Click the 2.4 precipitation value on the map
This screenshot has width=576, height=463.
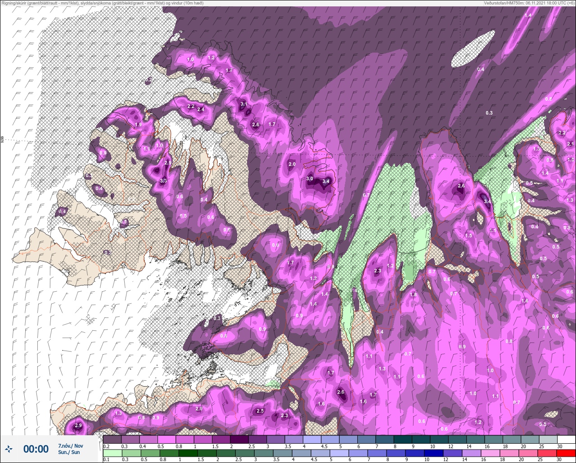pyautogui.click(x=201, y=109)
